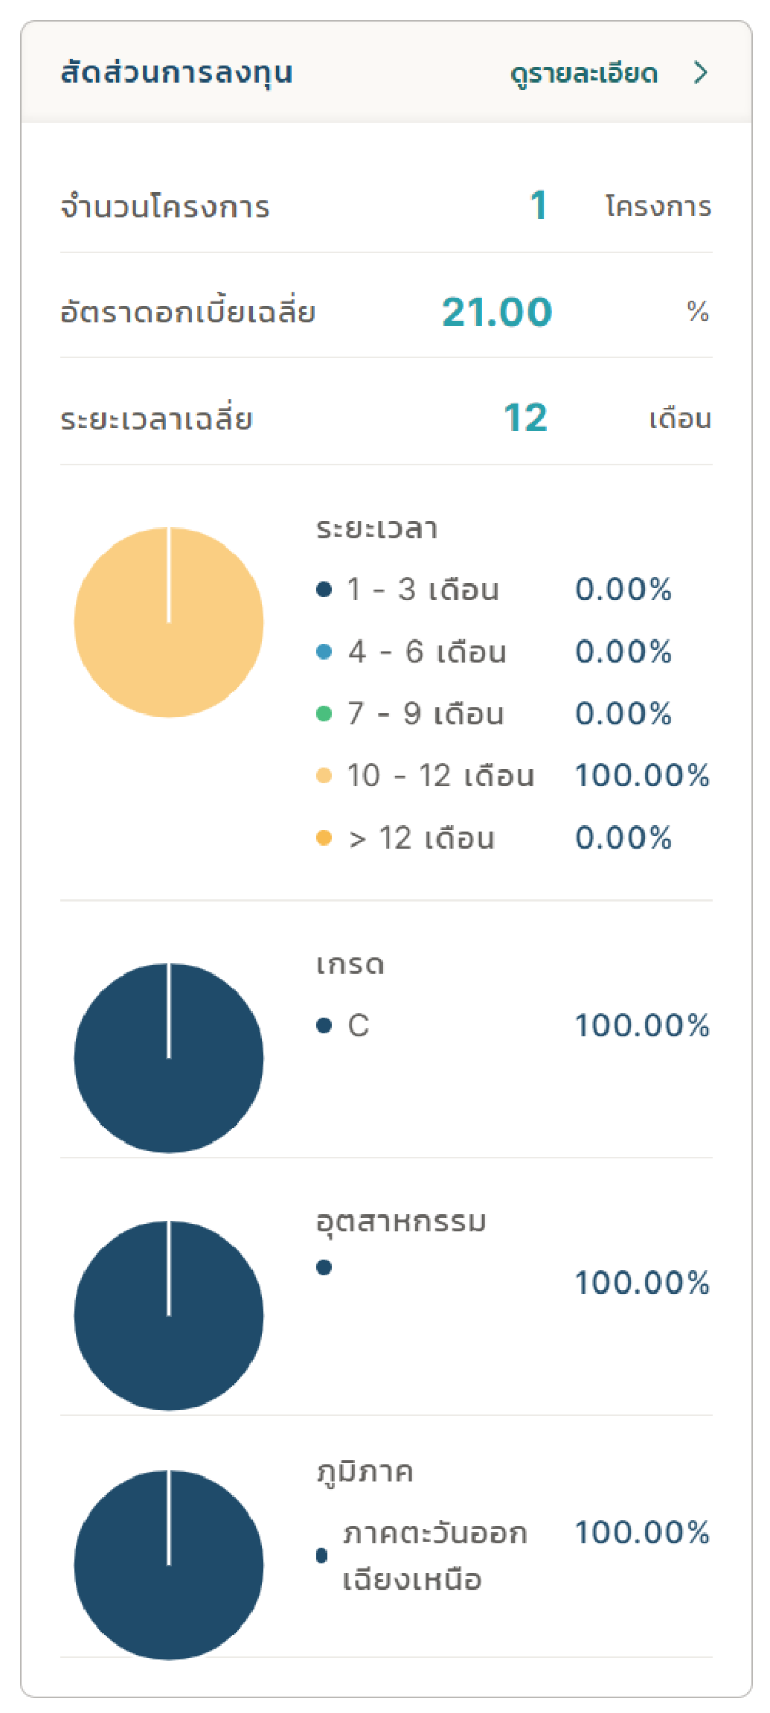Click the จำนวนโครงการ row value 1
The height and width of the screenshot is (1713, 770).
pos(539,205)
